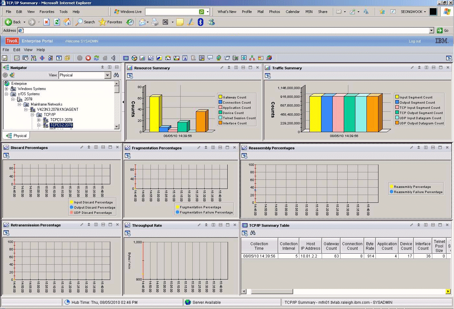Expand the TCPCS1:2078 tree node
This screenshot has width=454, height=309.
click(39, 120)
